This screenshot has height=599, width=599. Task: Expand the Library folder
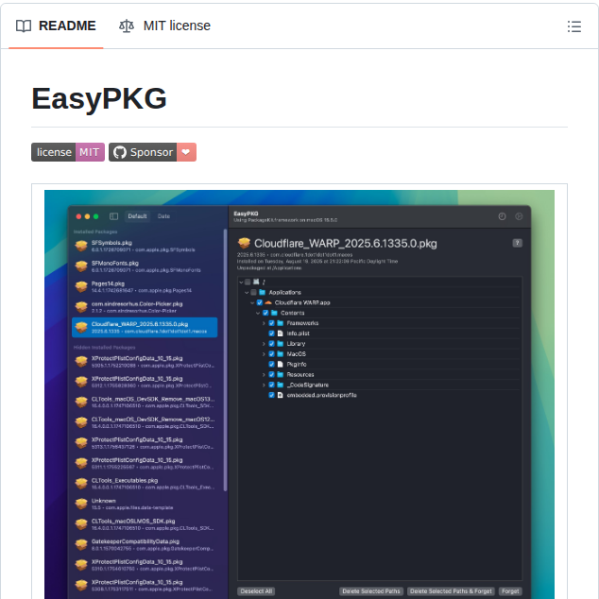click(x=264, y=344)
